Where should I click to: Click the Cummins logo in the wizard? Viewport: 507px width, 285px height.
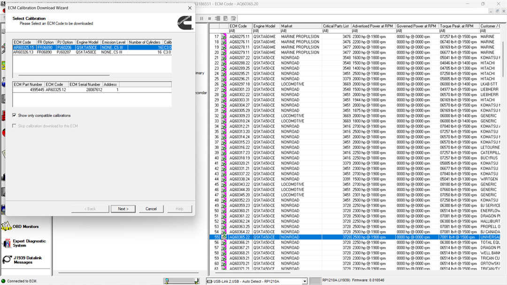184,22
